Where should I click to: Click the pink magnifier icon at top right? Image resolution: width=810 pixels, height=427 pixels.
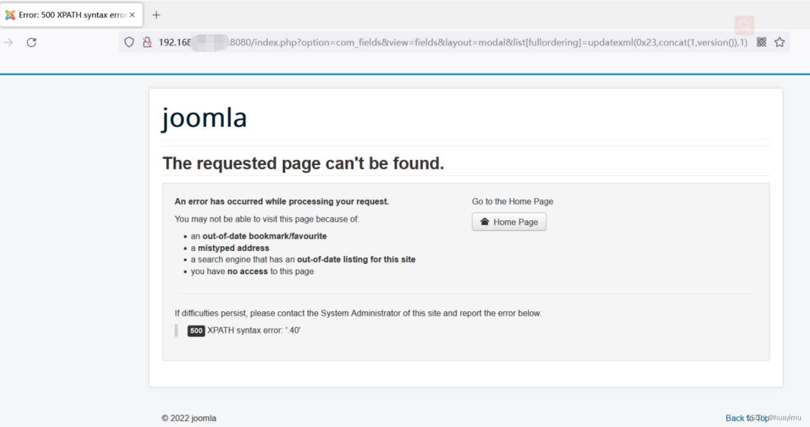coord(744,25)
